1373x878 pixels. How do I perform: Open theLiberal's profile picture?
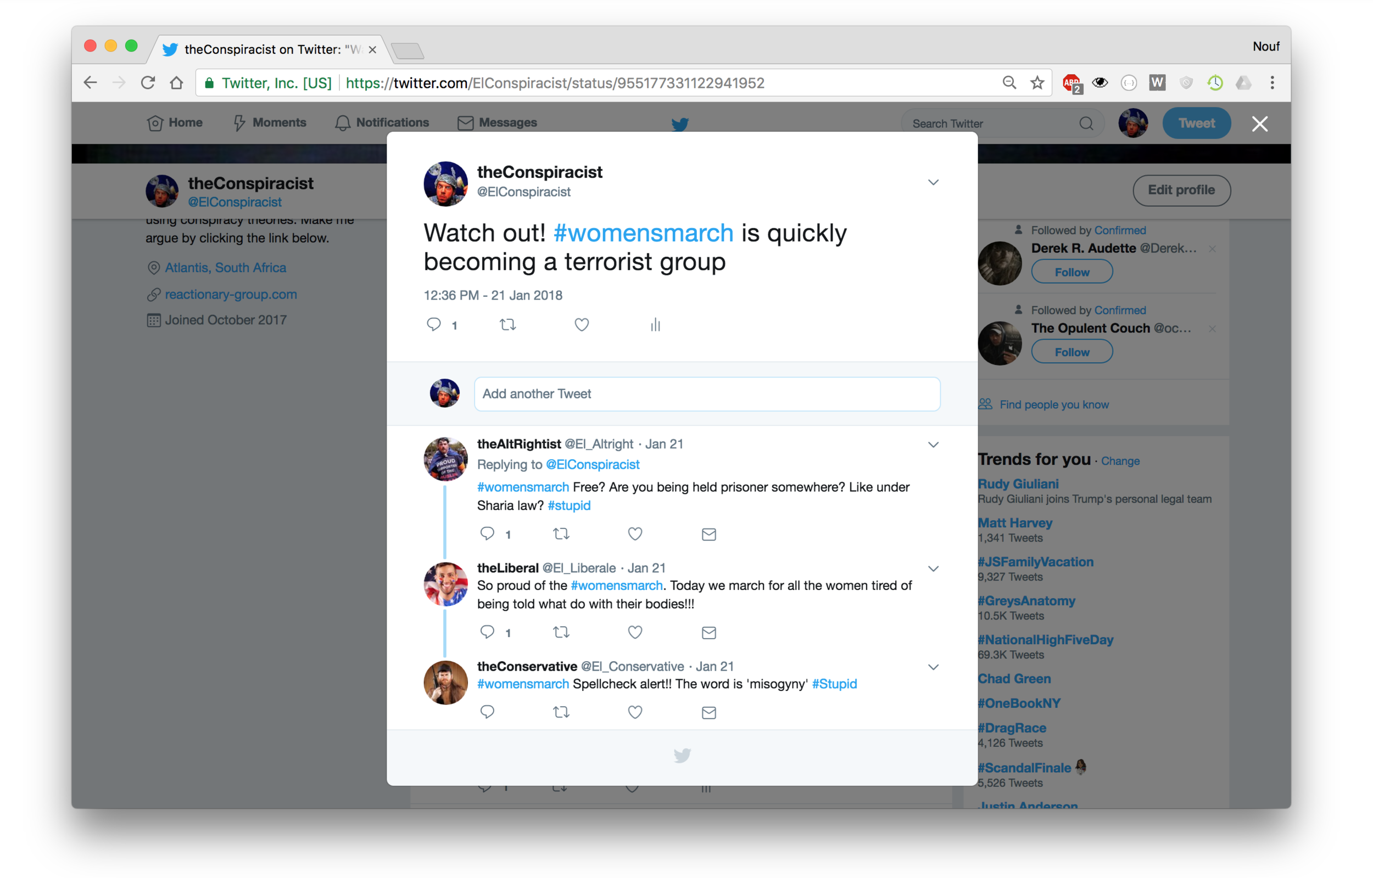(x=445, y=584)
